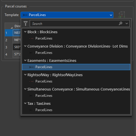Viewport: 136px width, 136px height.
Task: Collapse the Simultaneous Conveyance group
Action: coord(25,89)
